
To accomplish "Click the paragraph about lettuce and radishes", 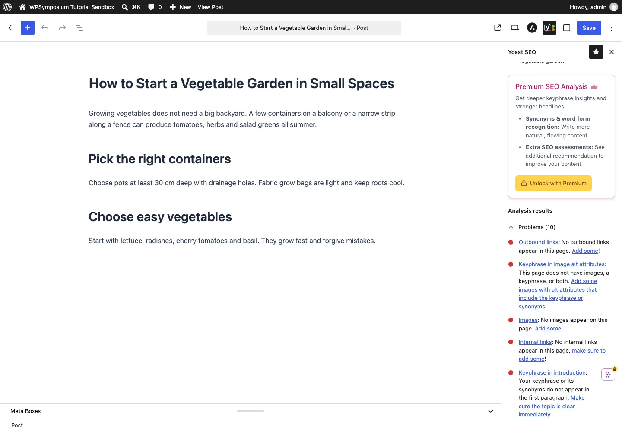I will (x=232, y=241).
